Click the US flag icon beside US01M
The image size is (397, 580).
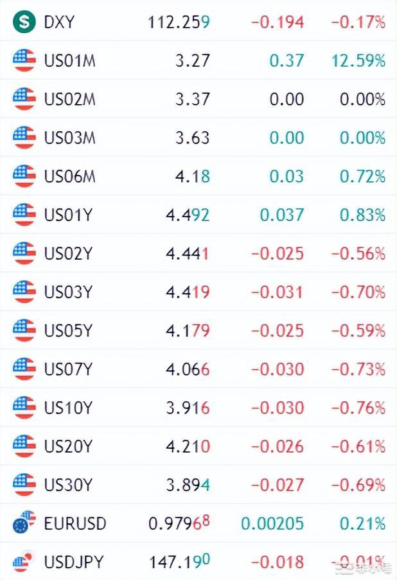click(24, 61)
